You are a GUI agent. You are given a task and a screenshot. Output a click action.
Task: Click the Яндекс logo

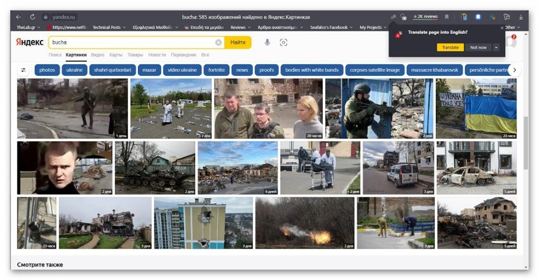[x=30, y=42]
